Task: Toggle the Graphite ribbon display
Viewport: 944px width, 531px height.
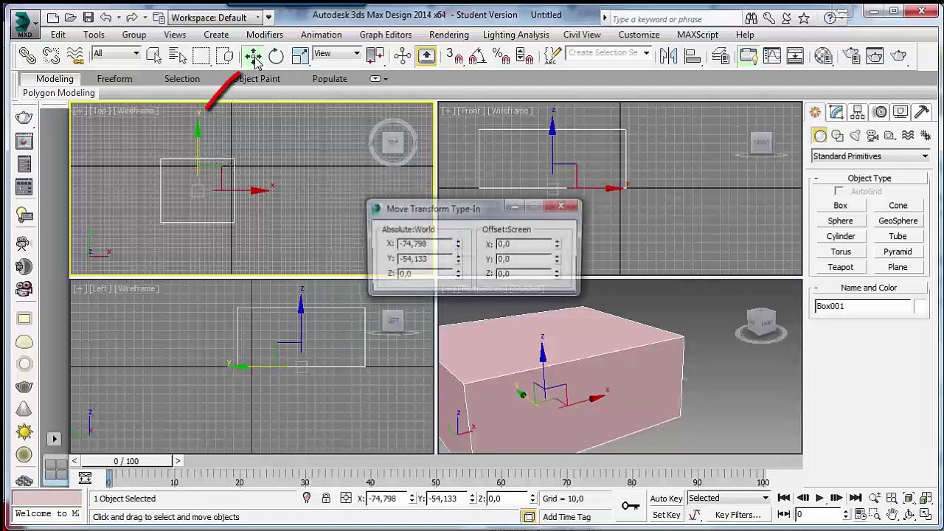Action: [x=748, y=55]
